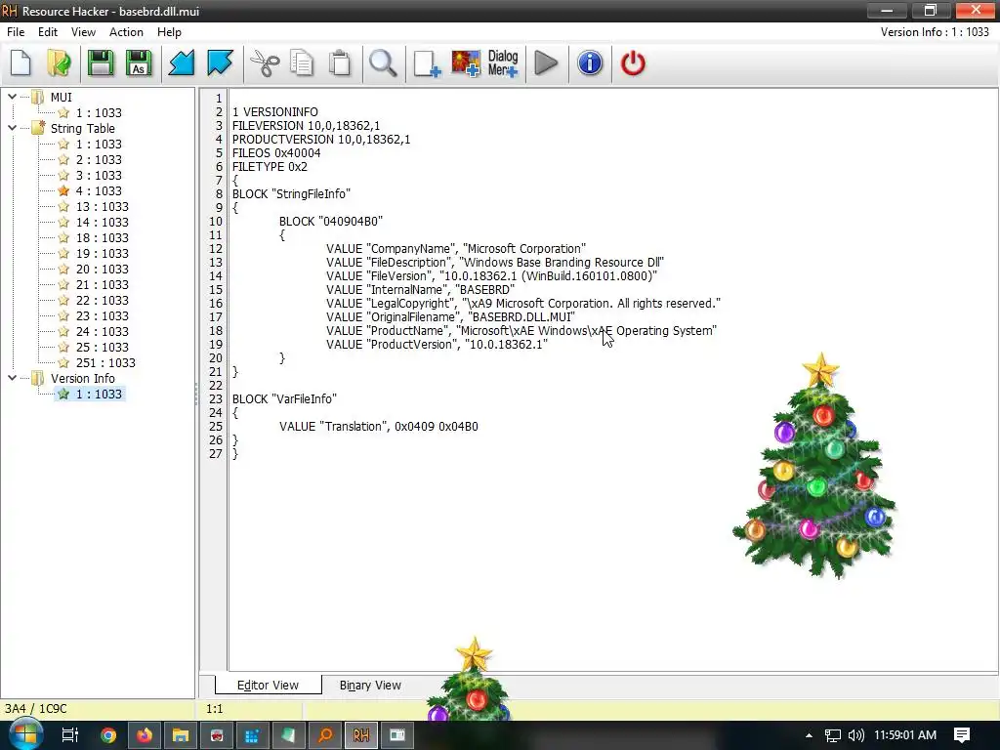This screenshot has height=750, width=1000.
Task: Collapse the MUI tree folder
Action: [x=12, y=97]
